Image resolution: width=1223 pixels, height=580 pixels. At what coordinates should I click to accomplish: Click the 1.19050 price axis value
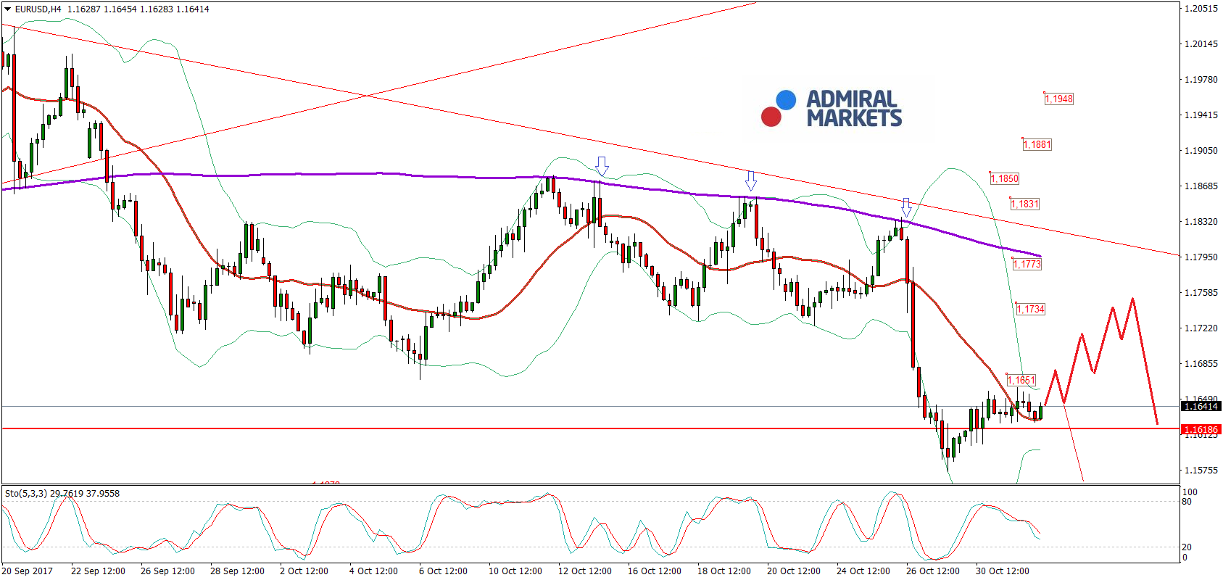(1201, 151)
